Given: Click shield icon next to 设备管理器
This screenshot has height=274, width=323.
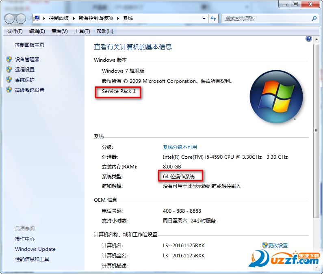Looking at the screenshot, I should [9, 60].
